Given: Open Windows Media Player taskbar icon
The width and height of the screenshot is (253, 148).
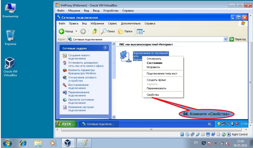Looking at the screenshot, I should coord(53,143).
